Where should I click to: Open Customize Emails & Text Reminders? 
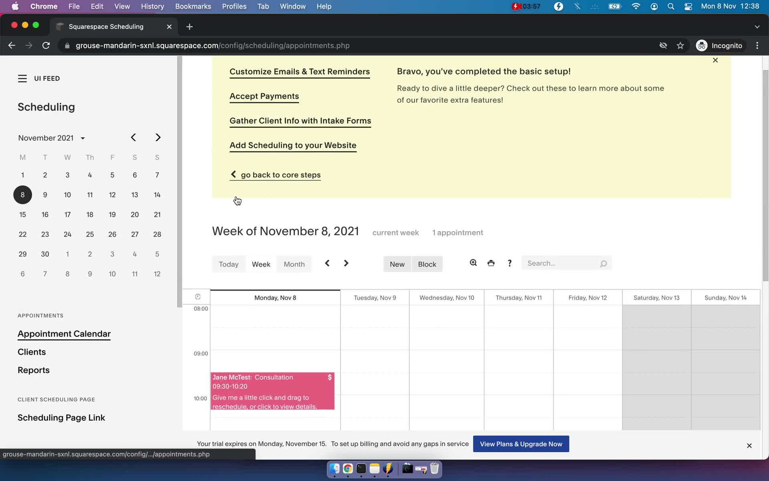(x=300, y=72)
